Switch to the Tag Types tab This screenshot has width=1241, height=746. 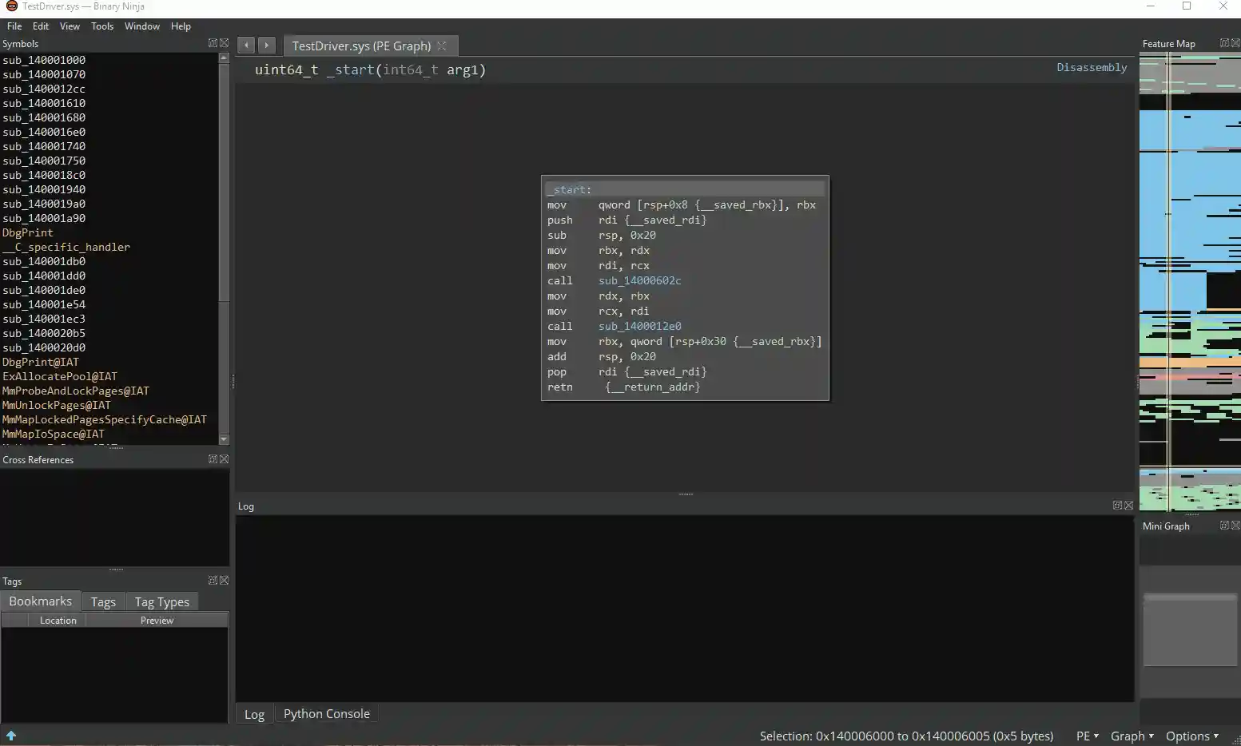[161, 601]
